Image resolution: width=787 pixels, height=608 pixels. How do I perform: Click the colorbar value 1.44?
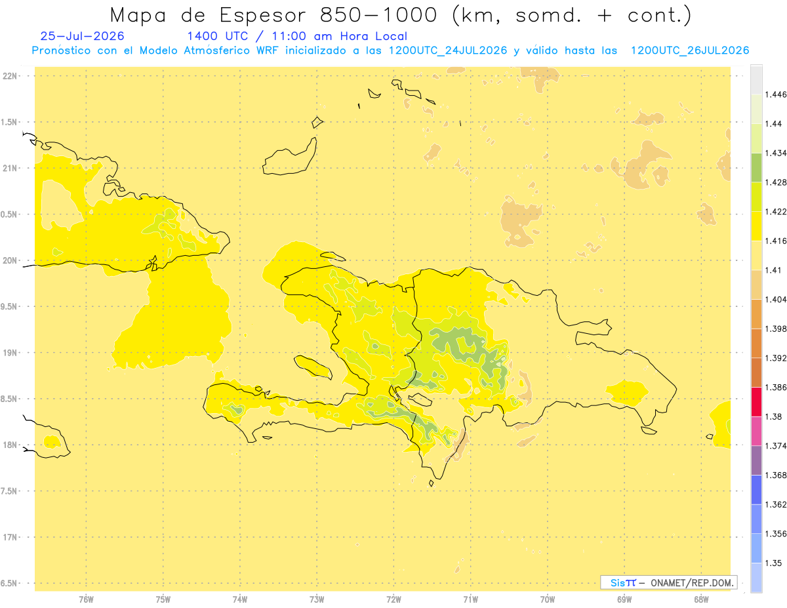(773, 124)
